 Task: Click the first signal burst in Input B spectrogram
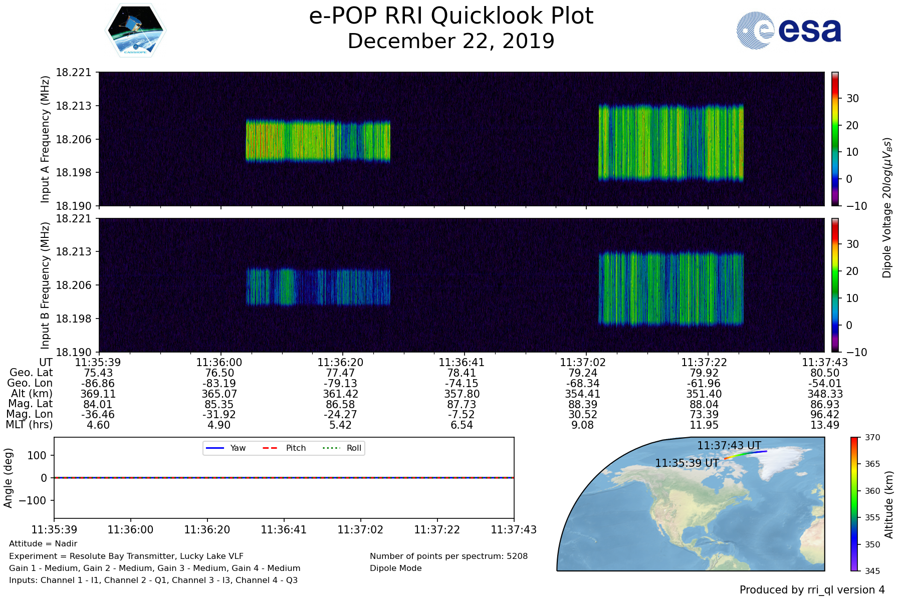click(x=318, y=287)
